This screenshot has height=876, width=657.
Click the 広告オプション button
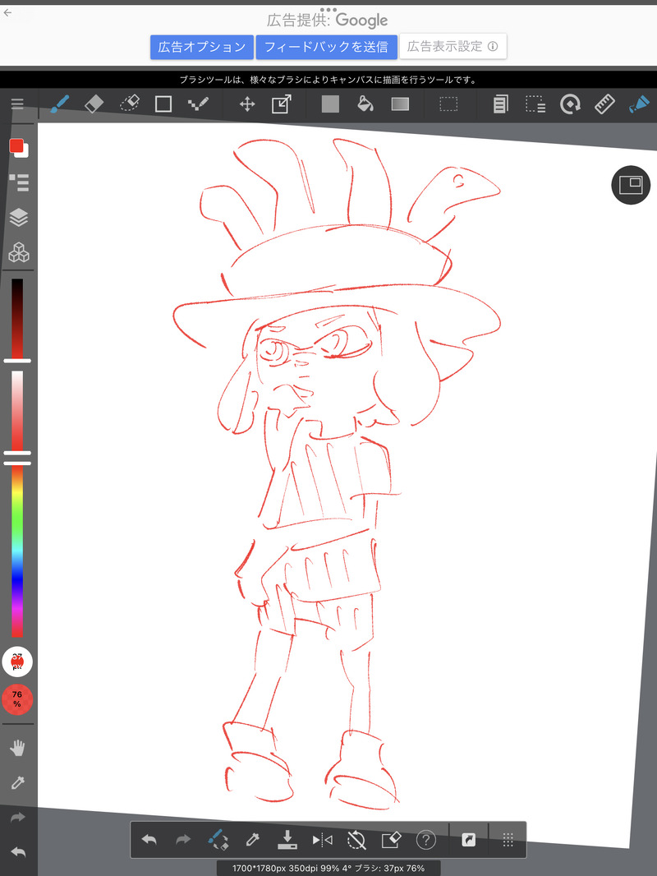pyautogui.click(x=201, y=47)
